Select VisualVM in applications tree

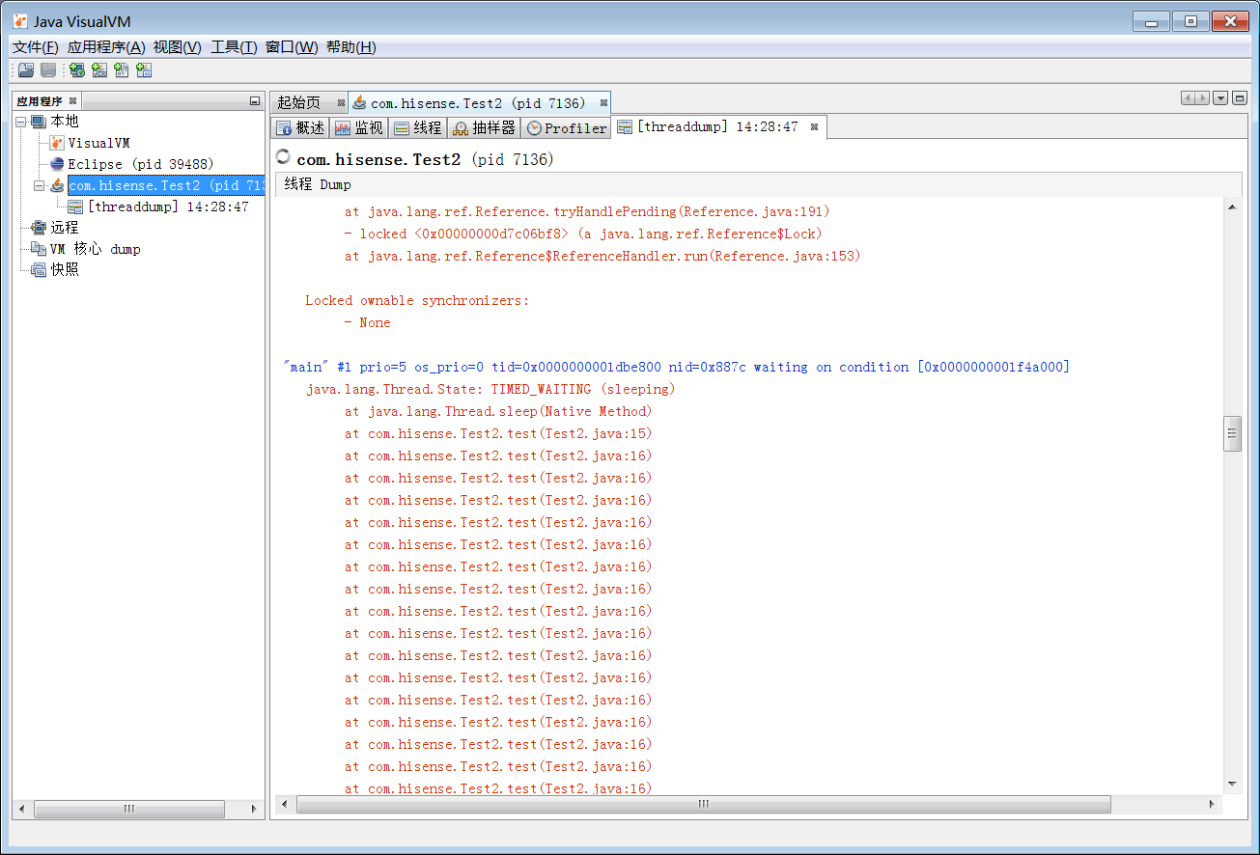click(x=98, y=143)
